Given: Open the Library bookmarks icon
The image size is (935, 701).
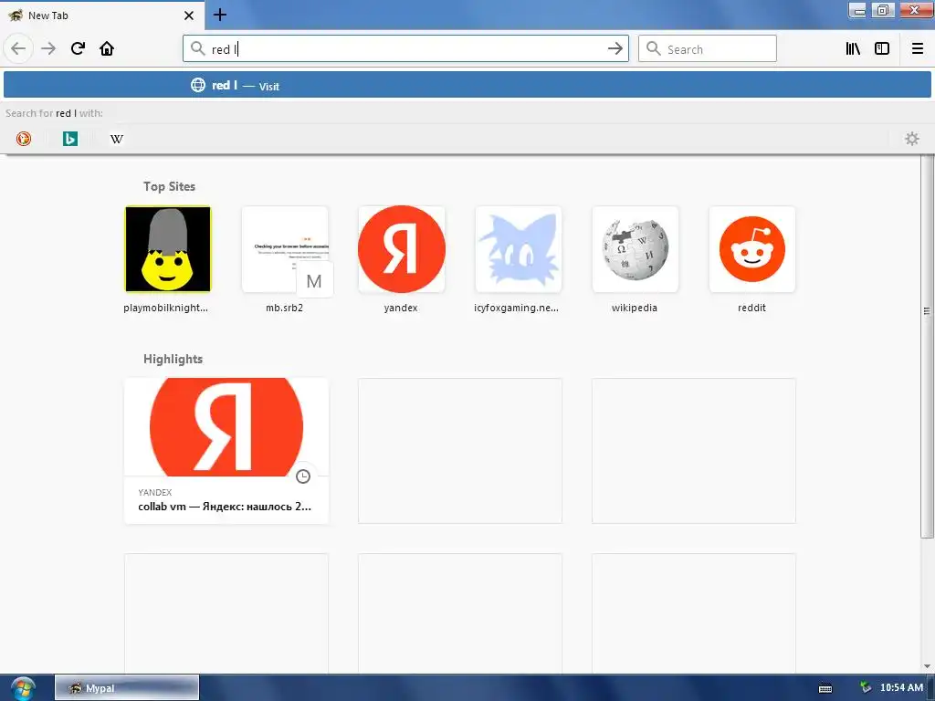Looking at the screenshot, I should [853, 48].
